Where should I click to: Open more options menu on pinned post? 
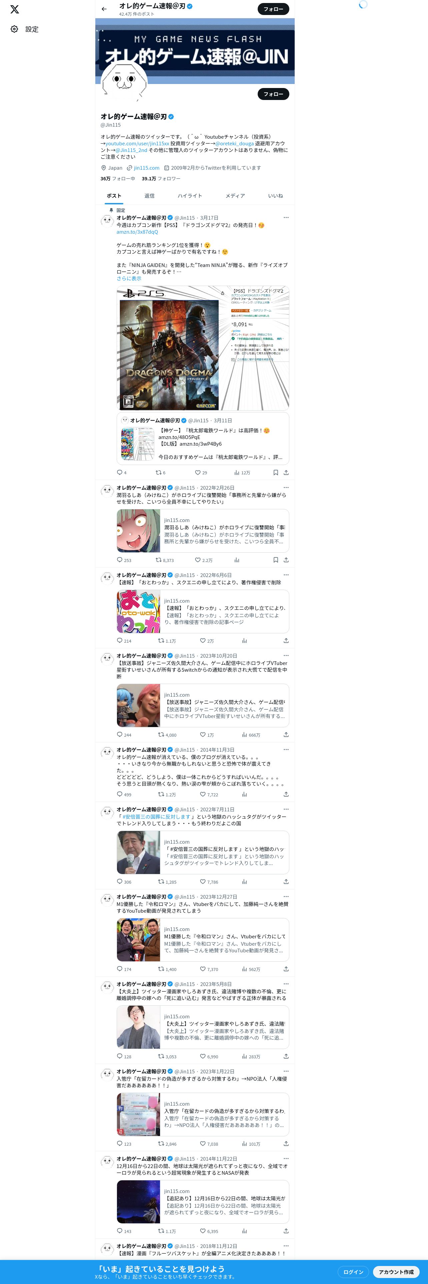(x=286, y=217)
